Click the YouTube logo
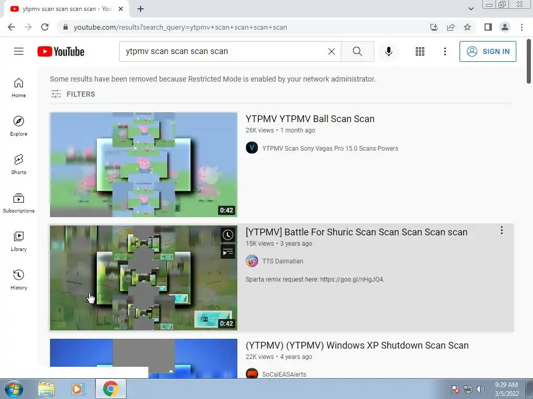Viewport: 533px width, 399px height. (x=61, y=51)
